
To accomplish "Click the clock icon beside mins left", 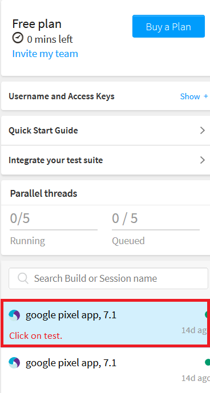I will pyautogui.click(x=18, y=38).
